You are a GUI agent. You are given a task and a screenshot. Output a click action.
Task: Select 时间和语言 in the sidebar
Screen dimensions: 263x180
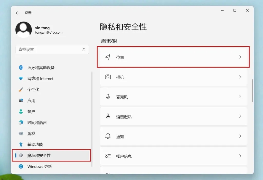click(37, 122)
